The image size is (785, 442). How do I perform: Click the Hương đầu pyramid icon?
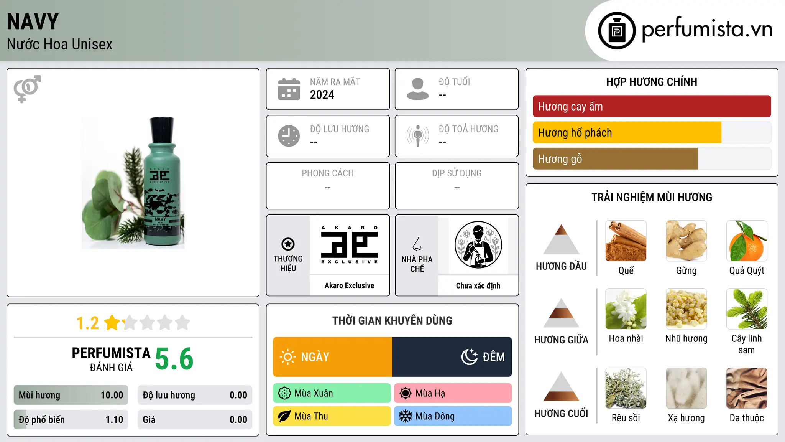pyautogui.click(x=561, y=239)
